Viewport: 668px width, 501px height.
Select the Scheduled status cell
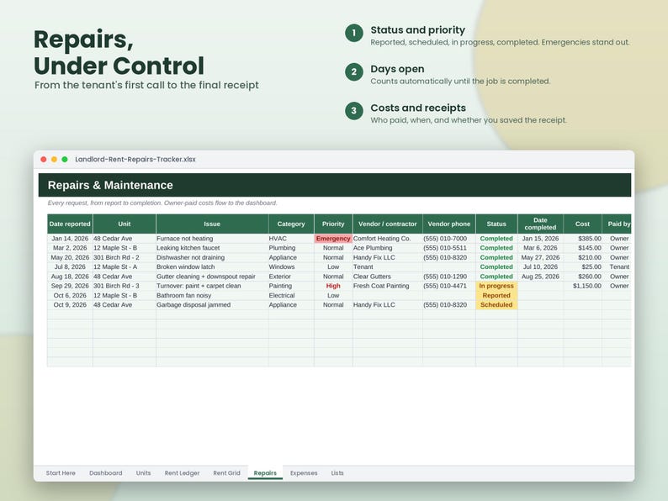click(496, 305)
